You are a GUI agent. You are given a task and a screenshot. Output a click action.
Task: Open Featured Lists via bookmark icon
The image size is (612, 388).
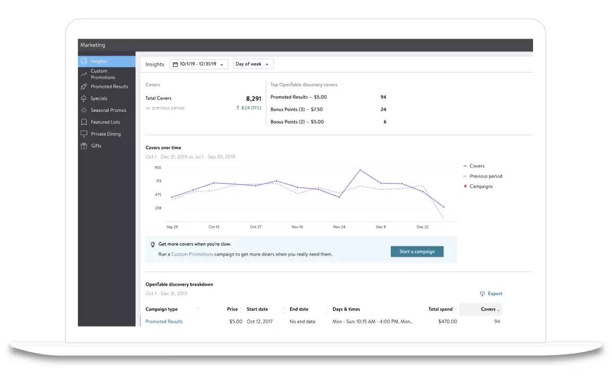83,122
